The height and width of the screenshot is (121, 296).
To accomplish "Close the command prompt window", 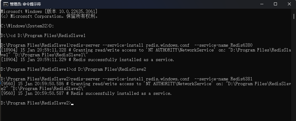I will click(289, 4).
